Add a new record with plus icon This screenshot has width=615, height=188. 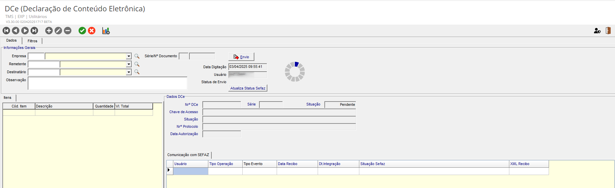(49, 31)
